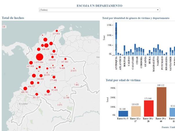Select the map bubble labeled 157.954
Image resolution: width=175 pixels, height=131 pixels.
[57, 31]
